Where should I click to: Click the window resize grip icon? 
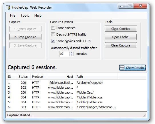coord(145,116)
